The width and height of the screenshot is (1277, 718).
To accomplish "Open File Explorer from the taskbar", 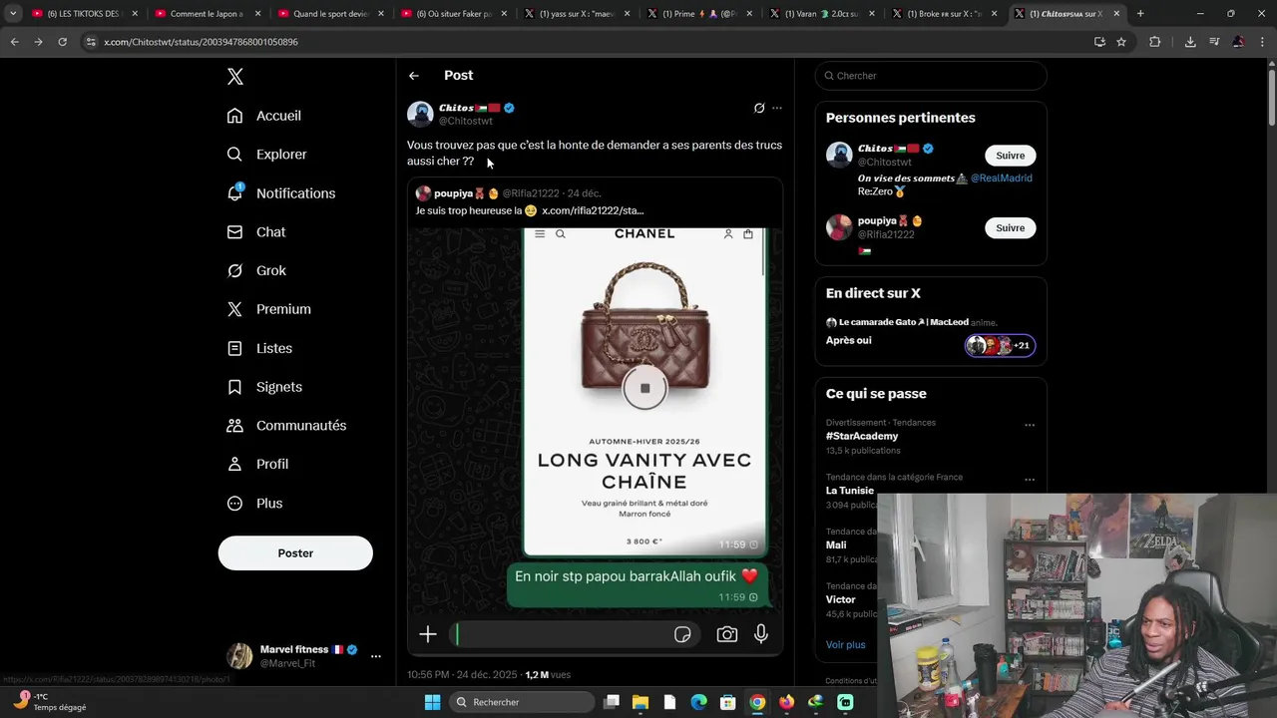I will [640, 702].
